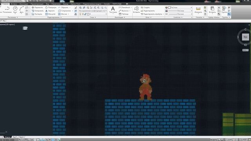Click the viewport label at top-left of drawing
The image size is (251, 141).
[7, 24]
